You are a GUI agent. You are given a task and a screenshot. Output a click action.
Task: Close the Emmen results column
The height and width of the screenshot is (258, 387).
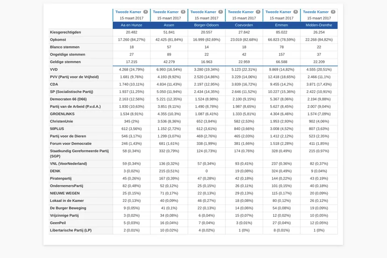pyautogui.click(x=295, y=12)
